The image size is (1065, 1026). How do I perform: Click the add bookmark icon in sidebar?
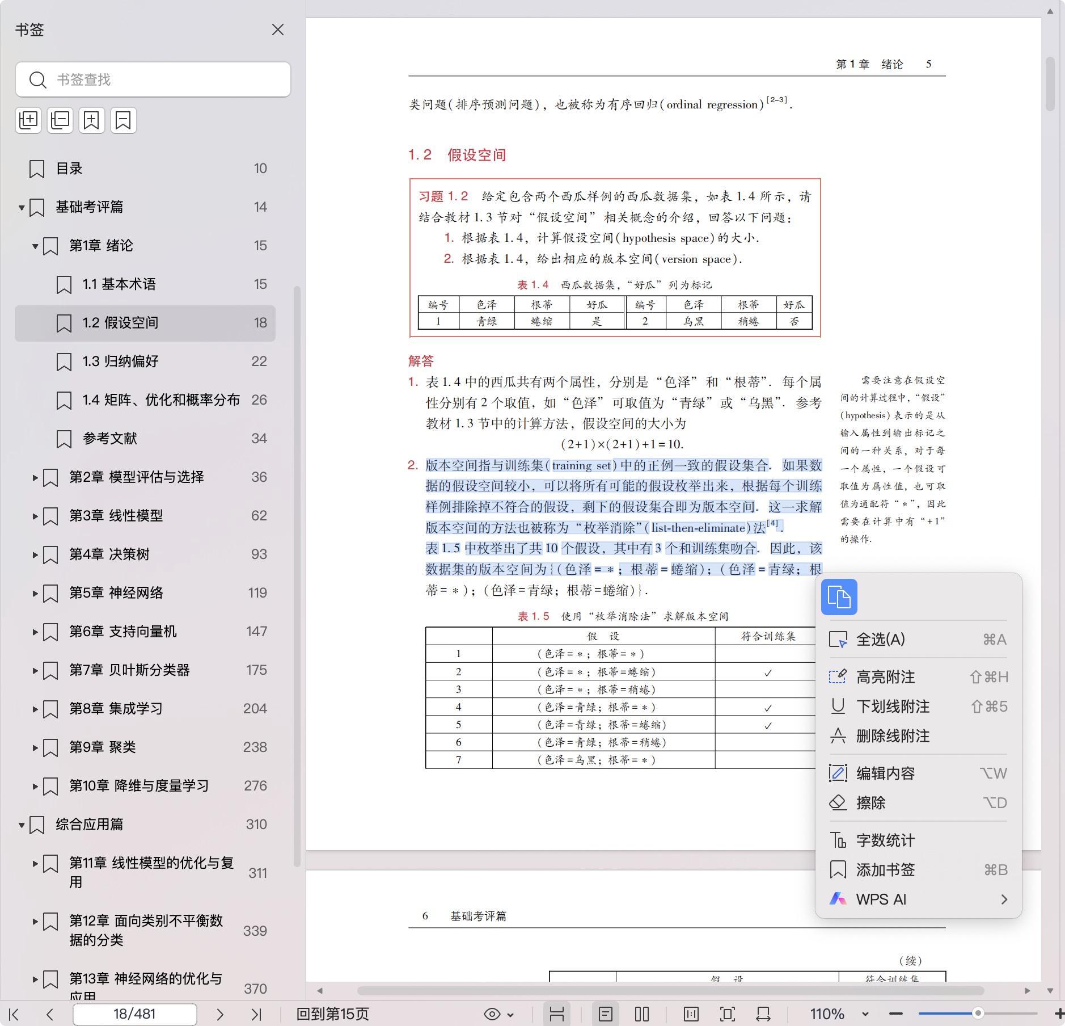point(92,120)
